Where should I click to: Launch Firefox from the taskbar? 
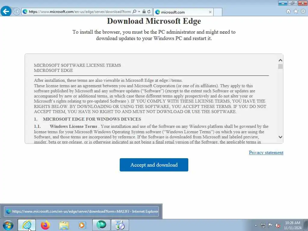click(x=45, y=225)
